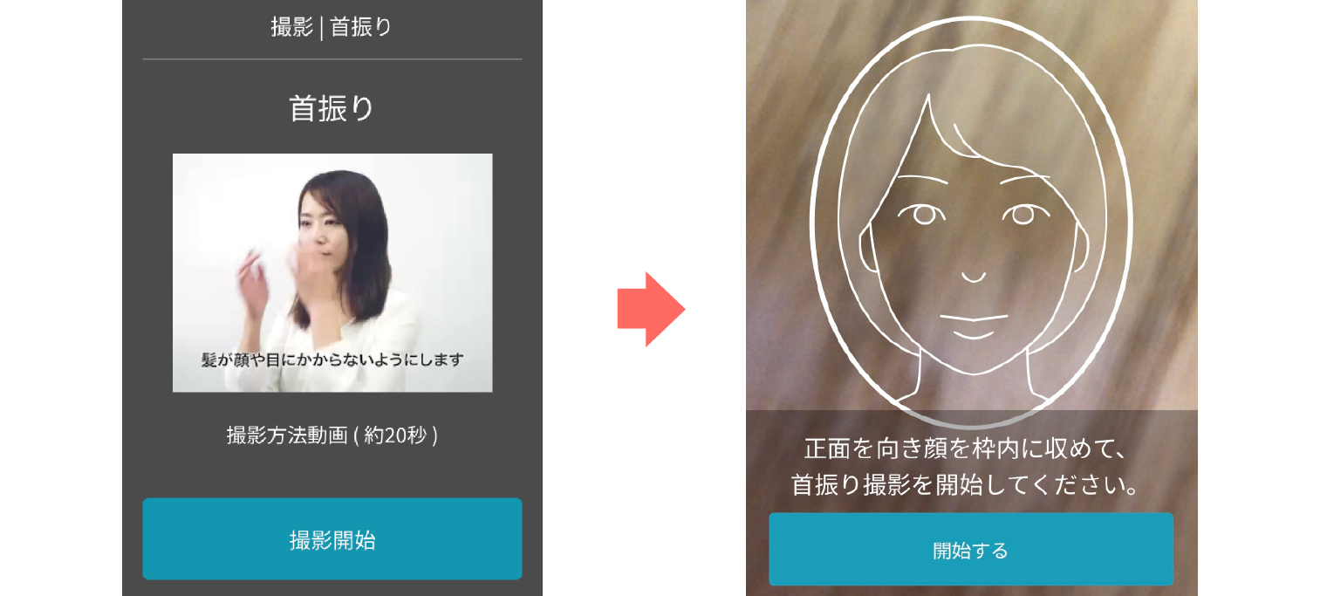
Task: Click the 撮影方法動画 (約20秒) caption
Action: (332, 435)
